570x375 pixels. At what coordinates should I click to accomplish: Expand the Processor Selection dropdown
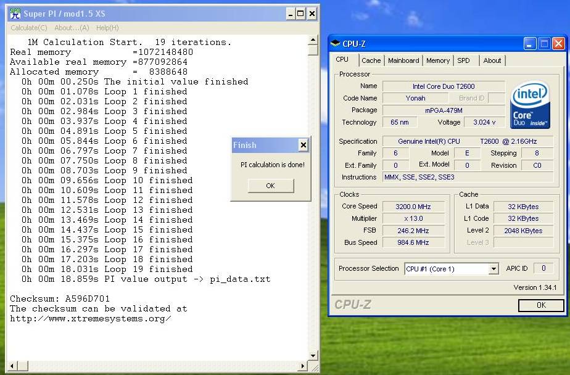click(x=494, y=269)
